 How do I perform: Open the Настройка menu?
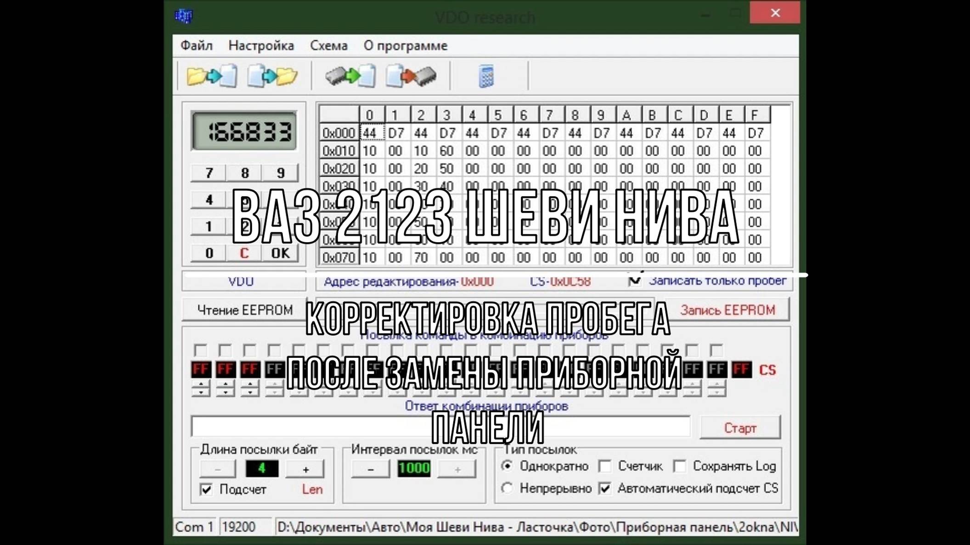(x=261, y=46)
